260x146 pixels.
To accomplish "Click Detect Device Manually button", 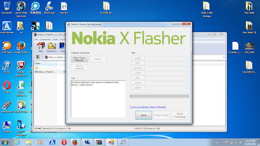I will [x=80, y=59].
